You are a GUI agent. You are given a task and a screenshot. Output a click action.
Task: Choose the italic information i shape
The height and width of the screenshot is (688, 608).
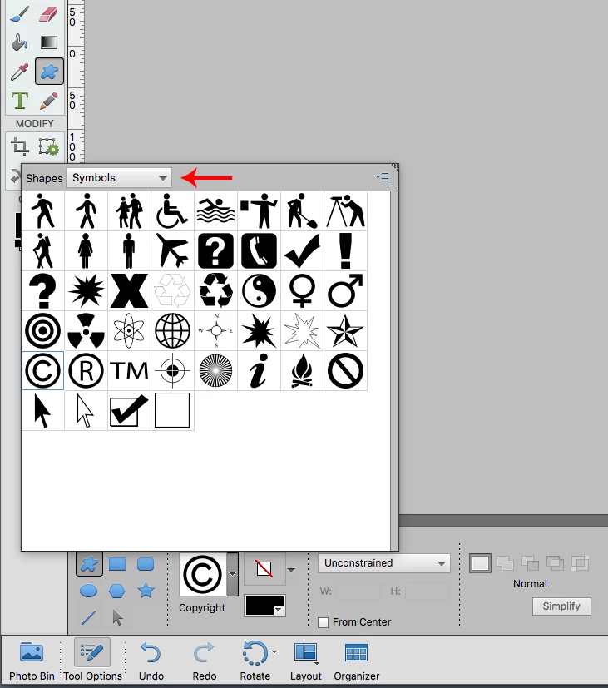coord(259,370)
